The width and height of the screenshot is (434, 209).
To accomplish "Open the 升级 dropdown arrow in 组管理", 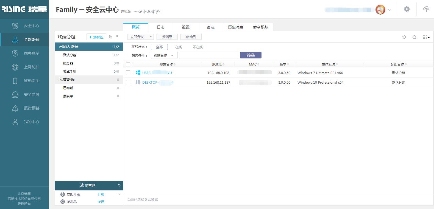I will tap(119, 194).
